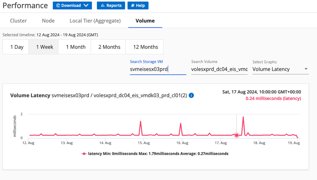
Task: Switch to the Node tab
Action: tap(48, 21)
